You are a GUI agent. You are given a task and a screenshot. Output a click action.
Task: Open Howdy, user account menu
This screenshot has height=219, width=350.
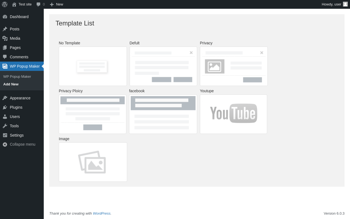[335, 4]
